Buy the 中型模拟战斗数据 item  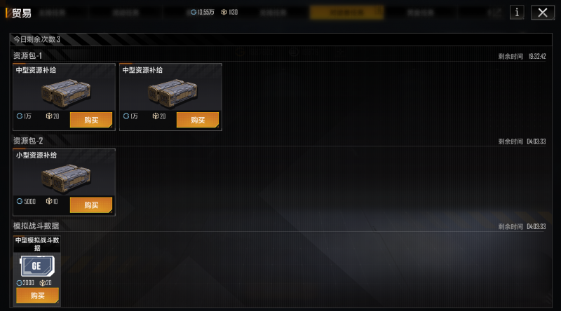coord(38,296)
